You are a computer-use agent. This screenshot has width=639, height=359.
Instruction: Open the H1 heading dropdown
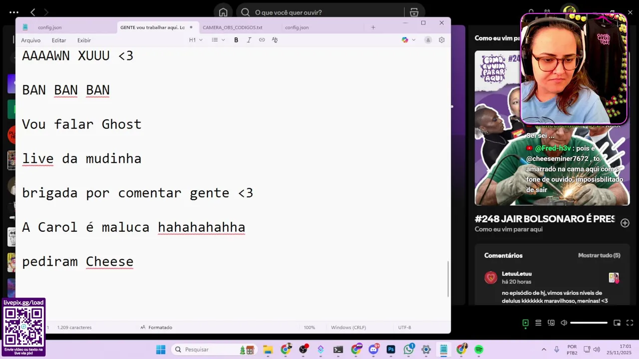pyautogui.click(x=196, y=40)
